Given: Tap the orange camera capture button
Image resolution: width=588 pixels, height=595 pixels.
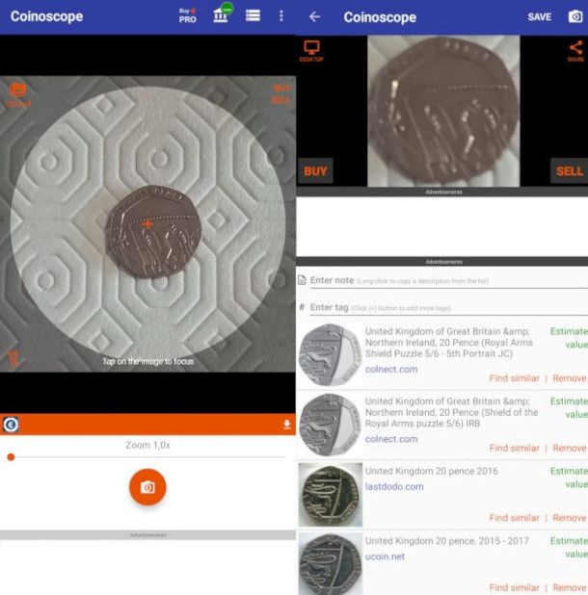Looking at the screenshot, I should [x=147, y=487].
